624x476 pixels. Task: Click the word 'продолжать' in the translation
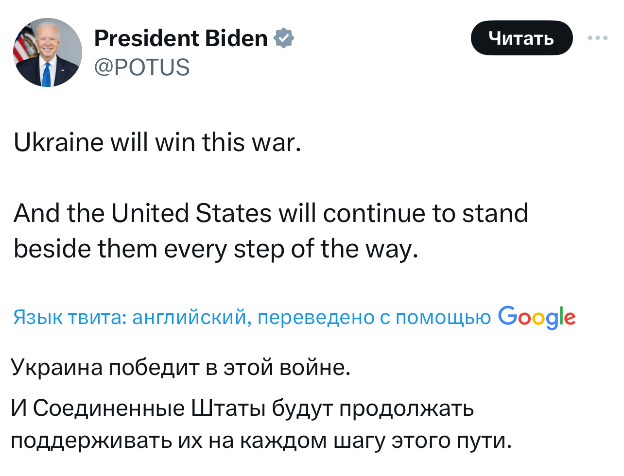click(406, 408)
